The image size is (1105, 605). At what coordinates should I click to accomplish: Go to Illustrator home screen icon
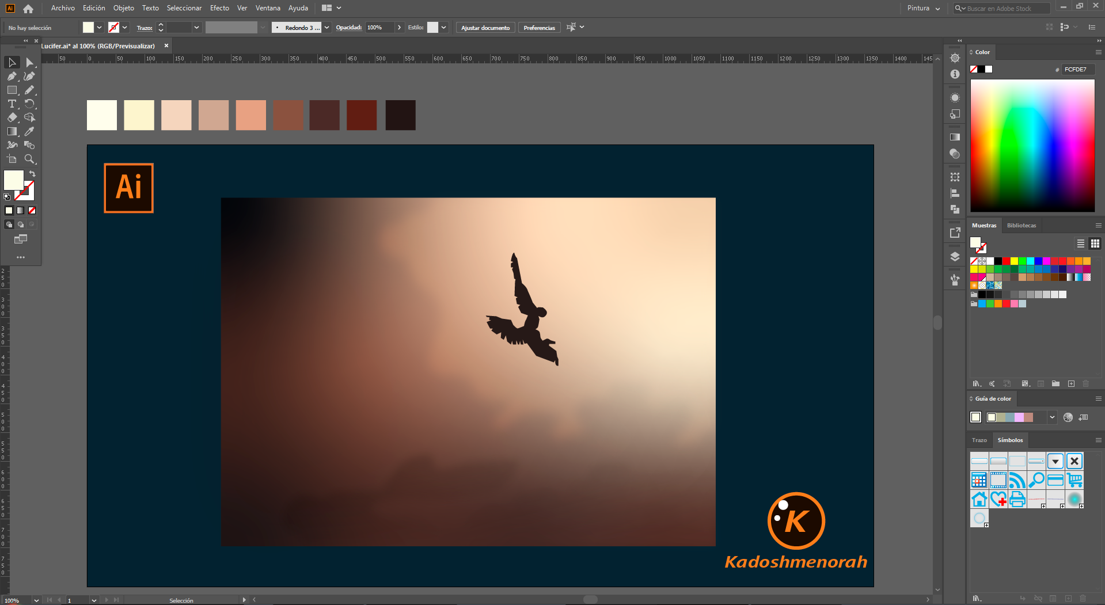point(28,8)
